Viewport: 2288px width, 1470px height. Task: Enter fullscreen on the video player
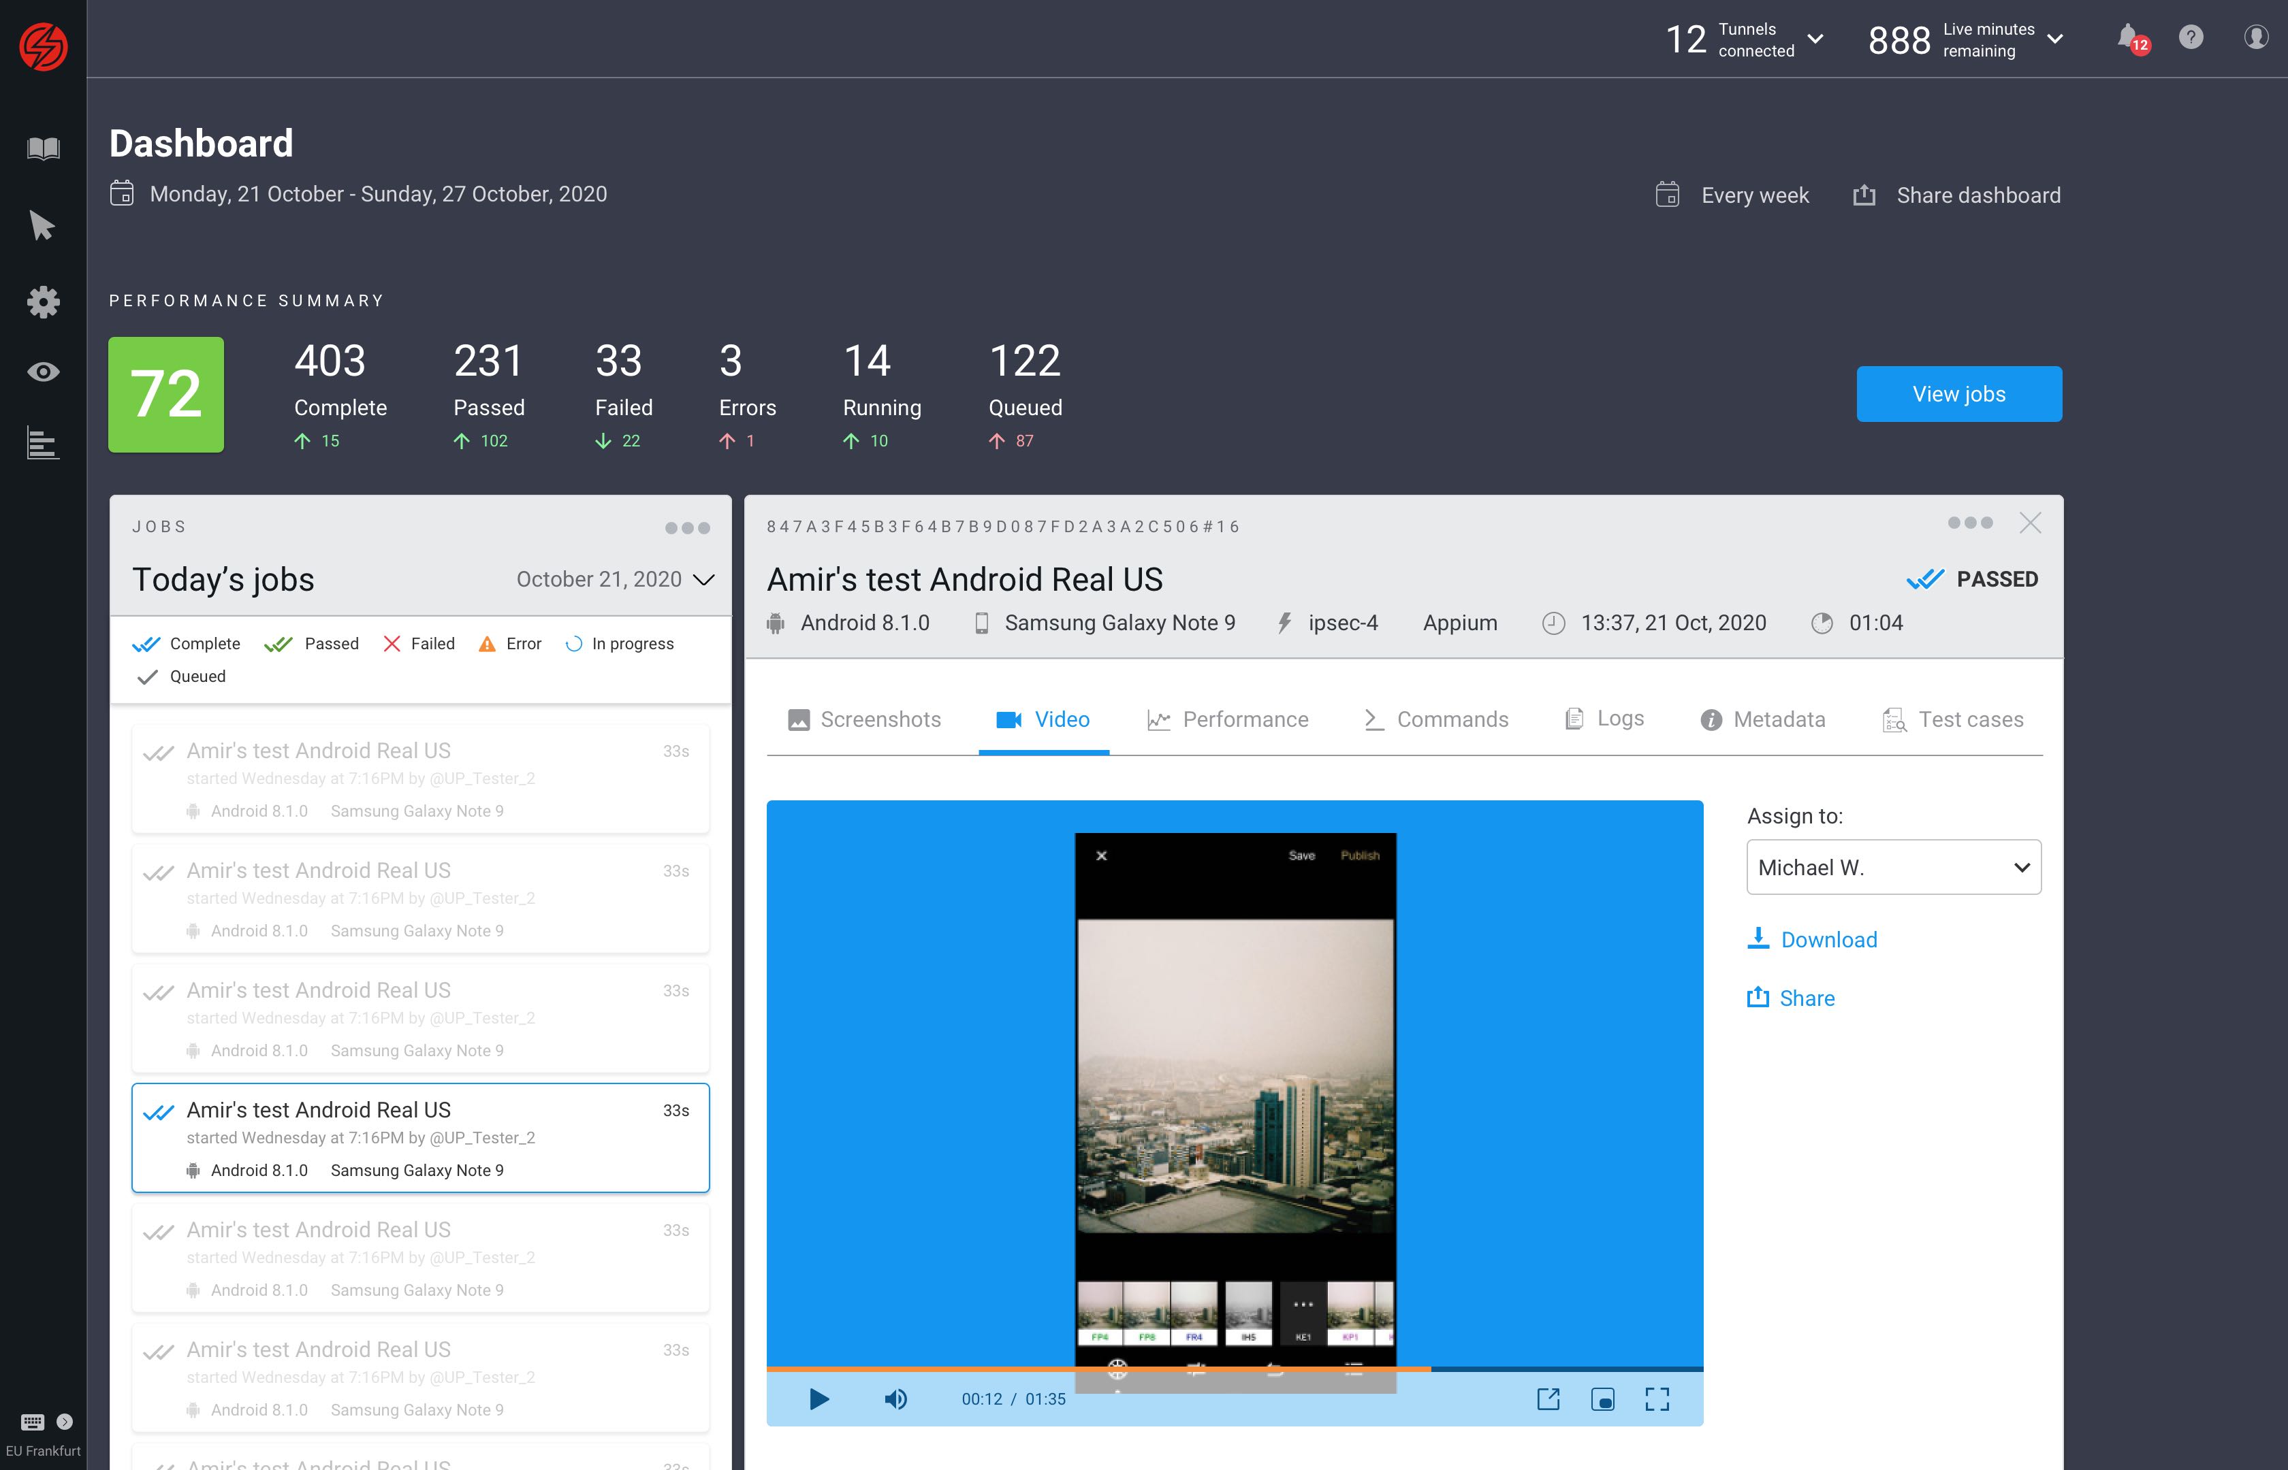(x=1657, y=1399)
